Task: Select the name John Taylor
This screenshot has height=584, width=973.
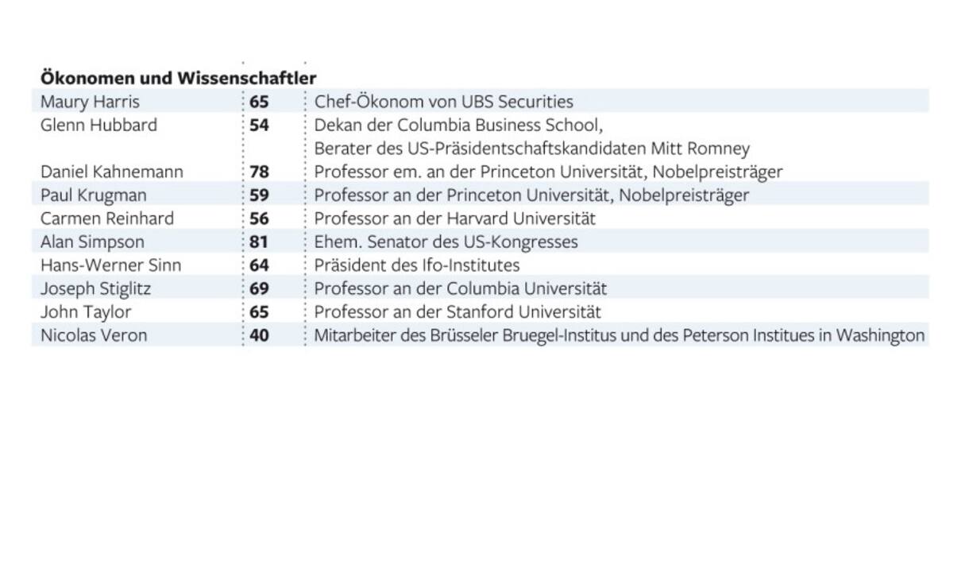Action: tap(86, 312)
